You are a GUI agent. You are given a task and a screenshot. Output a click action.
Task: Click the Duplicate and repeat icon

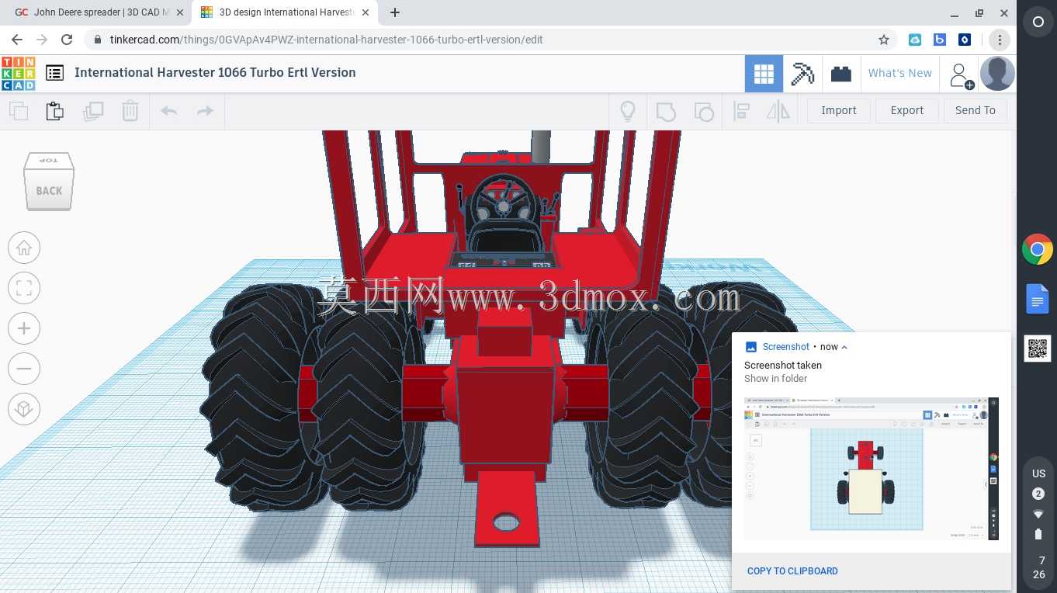pyautogui.click(x=93, y=111)
